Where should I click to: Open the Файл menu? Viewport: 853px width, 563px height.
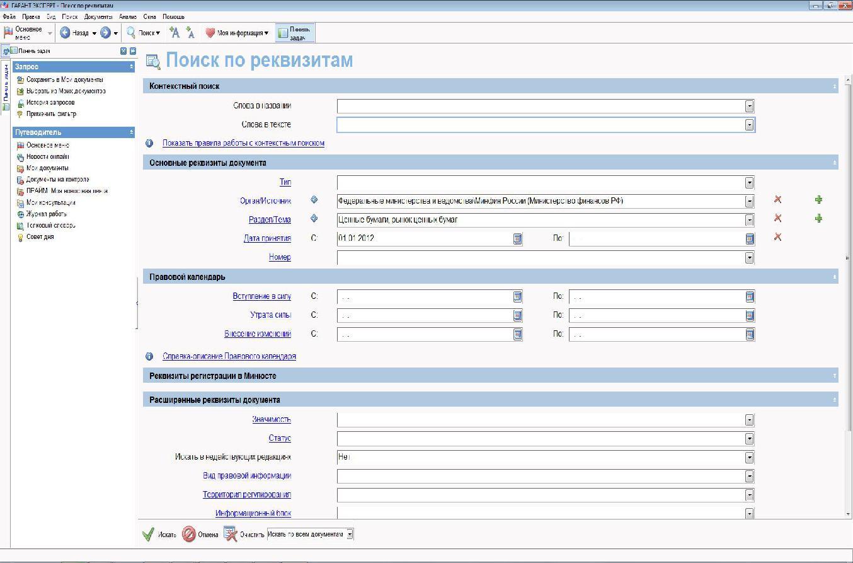(x=9, y=16)
